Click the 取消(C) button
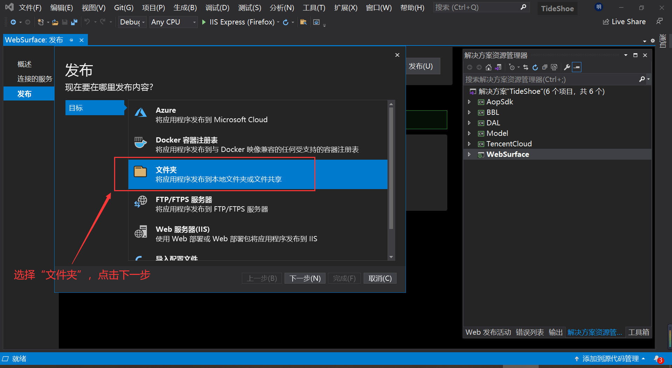The width and height of the screenshot is (672, 368). tap(380, 278)
